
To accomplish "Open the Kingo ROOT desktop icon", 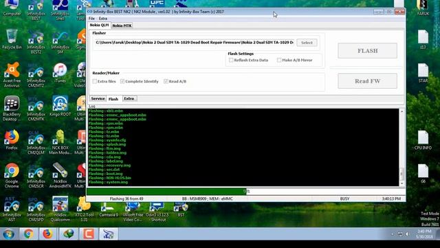I will point(60,106).
